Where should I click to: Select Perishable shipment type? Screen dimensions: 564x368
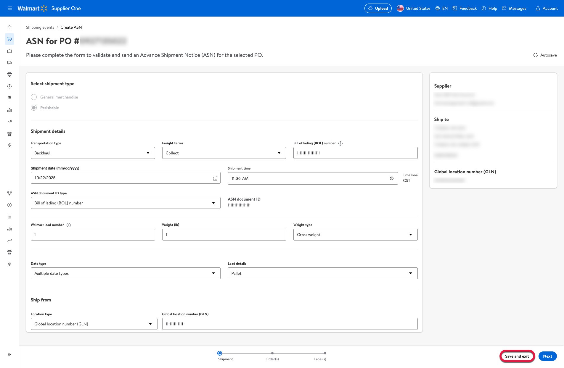(x=34, y=108)
